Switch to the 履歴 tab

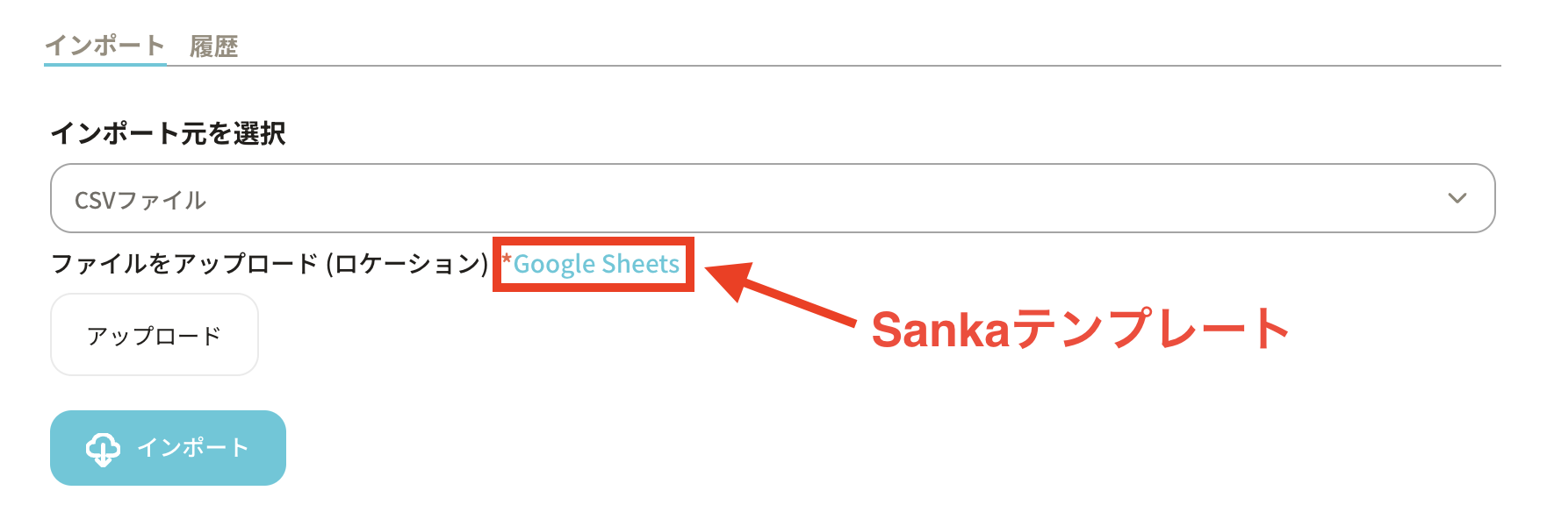point(213,46)
